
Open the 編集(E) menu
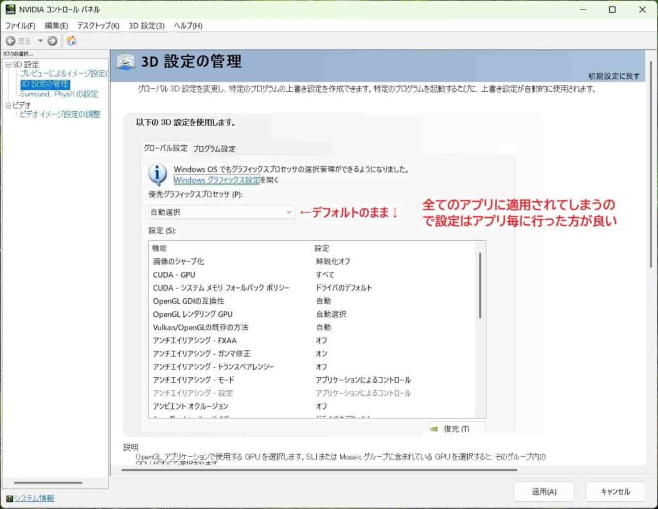[x=57, y=26]
